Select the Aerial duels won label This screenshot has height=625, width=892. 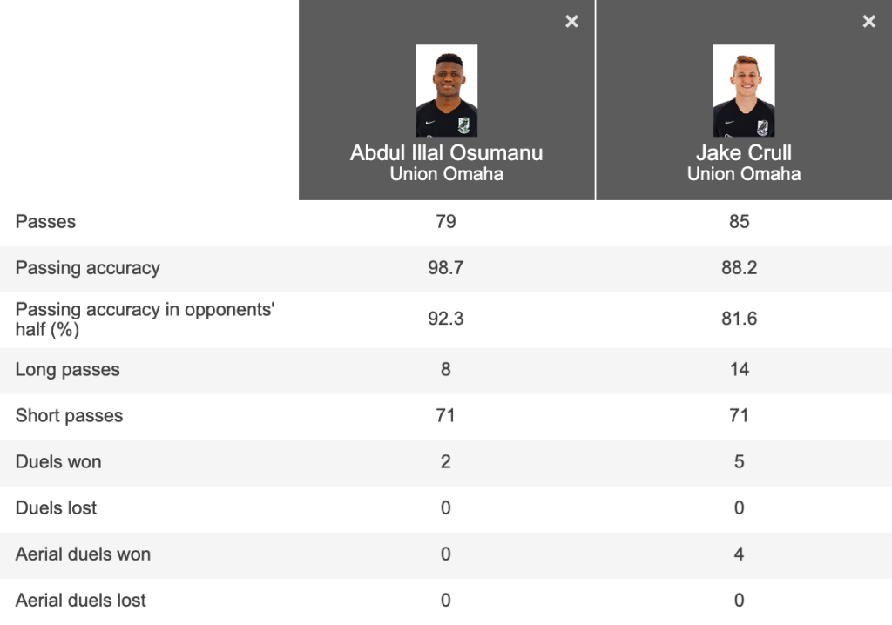pyautogui.click(x=83, y=554)
